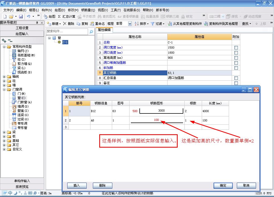Tick the 附加 checkbox for 离地高度
Image resolution: width=274 pixels, height=197 pixels.
(236, 58)
